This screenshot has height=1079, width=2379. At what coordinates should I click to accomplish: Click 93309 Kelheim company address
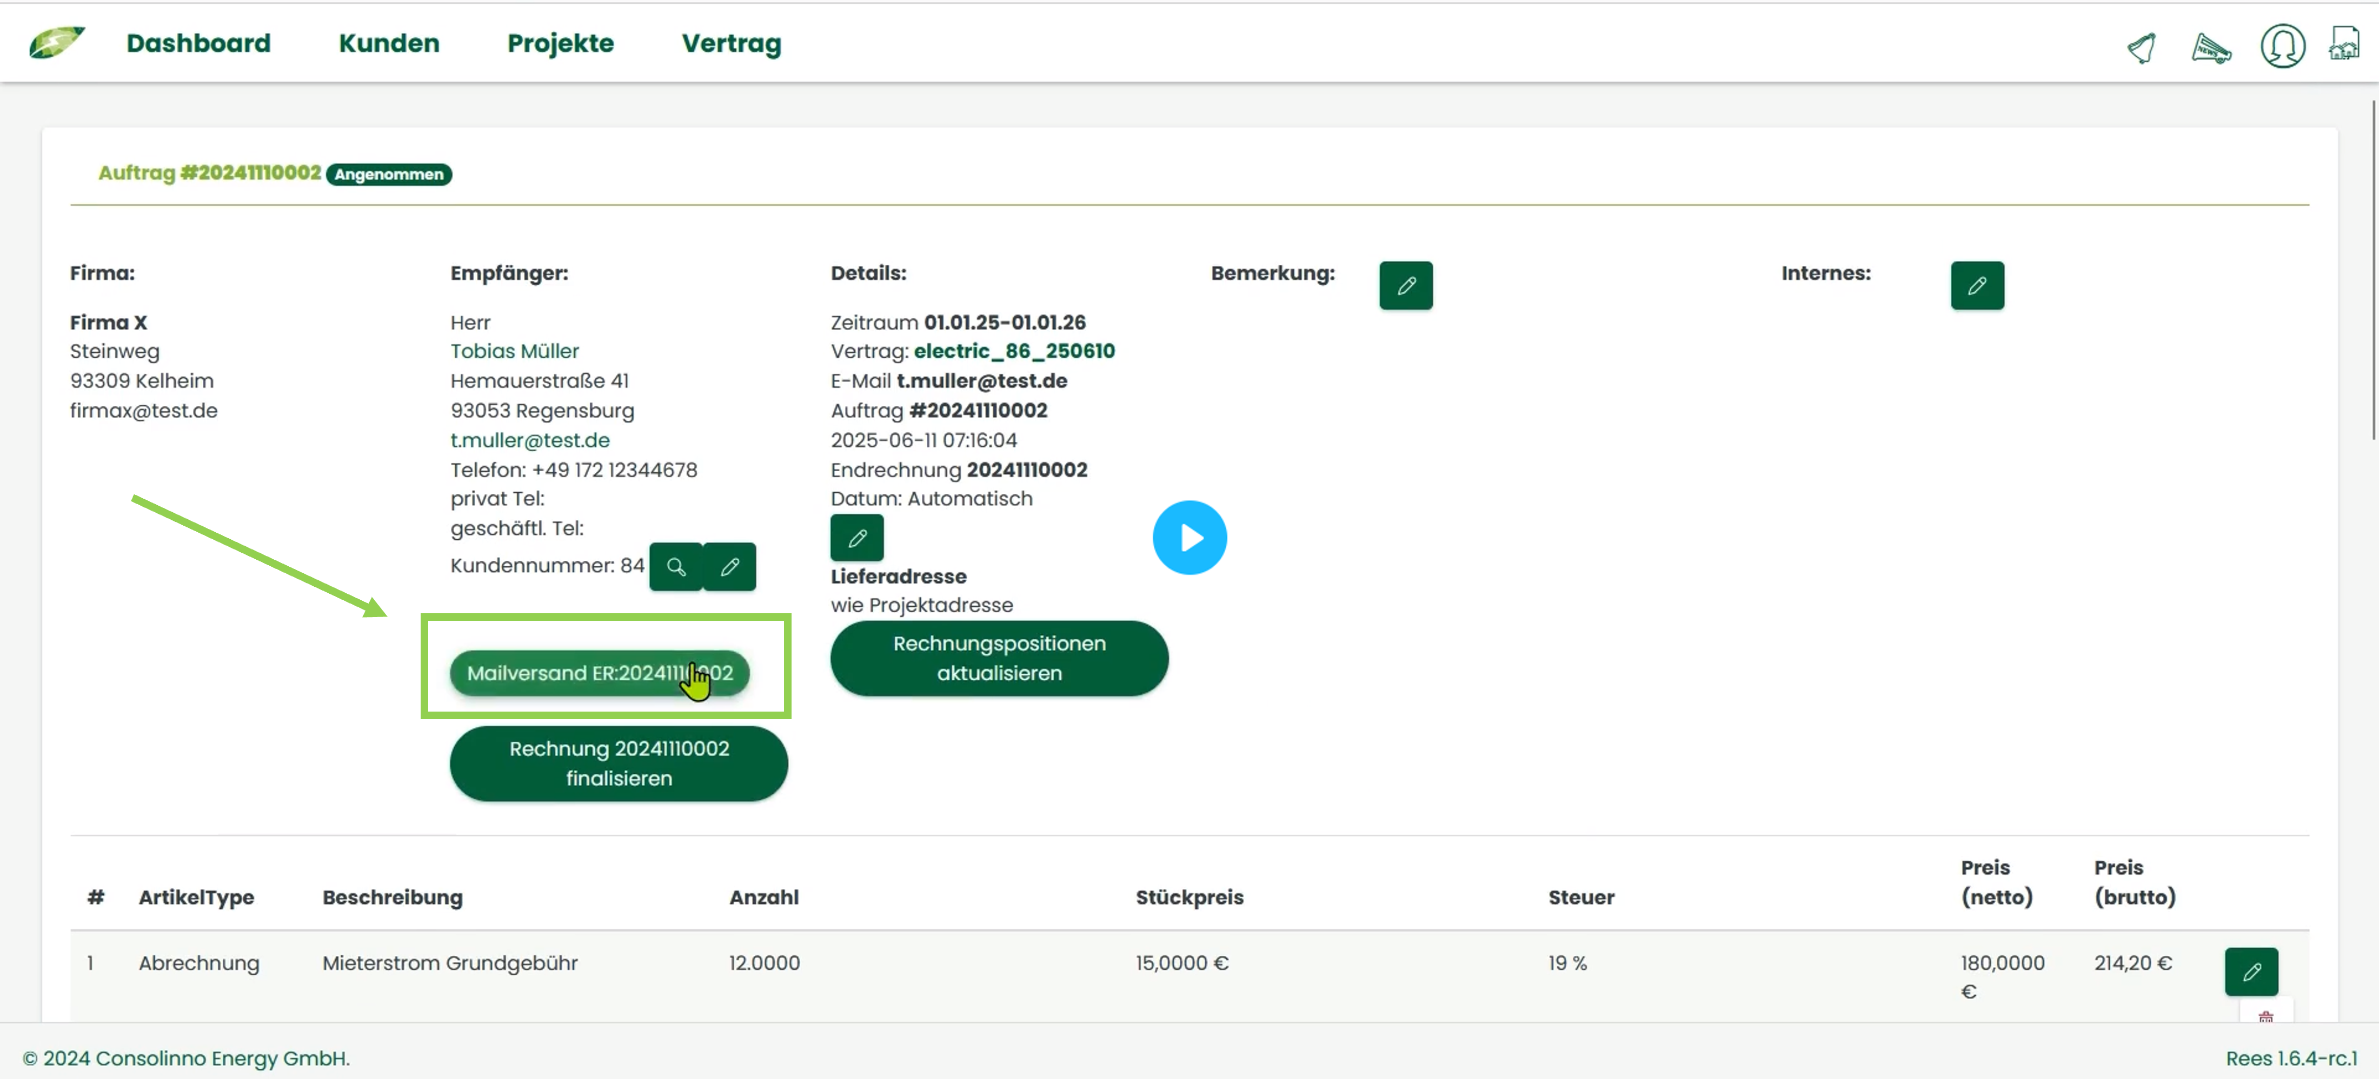[x=141, y=380]
